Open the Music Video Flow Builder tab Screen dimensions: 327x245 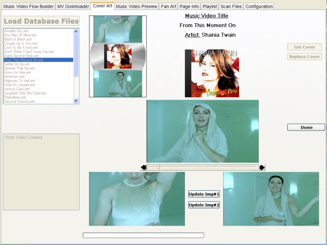[28, 7]
